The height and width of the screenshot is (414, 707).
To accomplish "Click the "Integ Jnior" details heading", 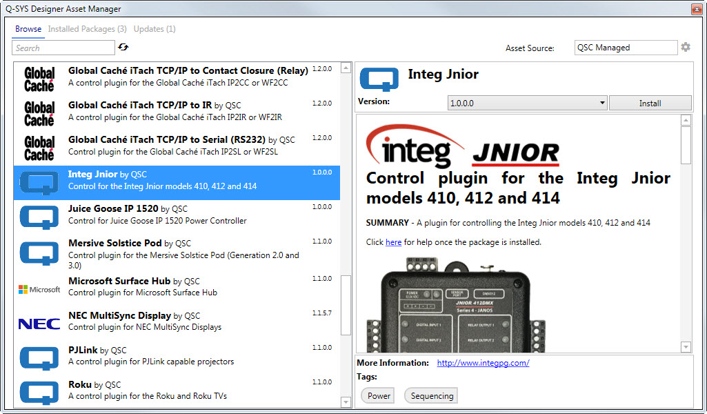I will pyautogui.click(x=444, y=75).
